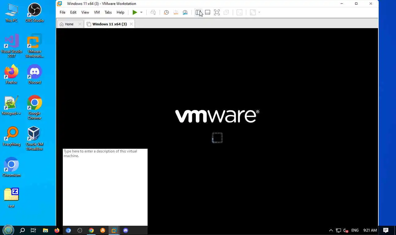Viewport: 396px width, 235px height.
Task: Power on the virtual machine with the green play button
Action: point(135,12)
